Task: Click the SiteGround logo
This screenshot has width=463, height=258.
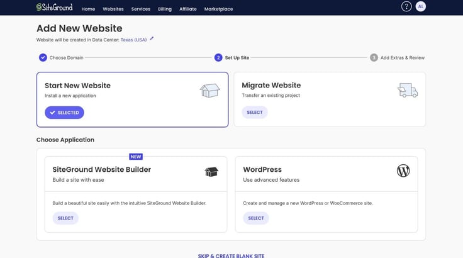Action: (54, 7)
